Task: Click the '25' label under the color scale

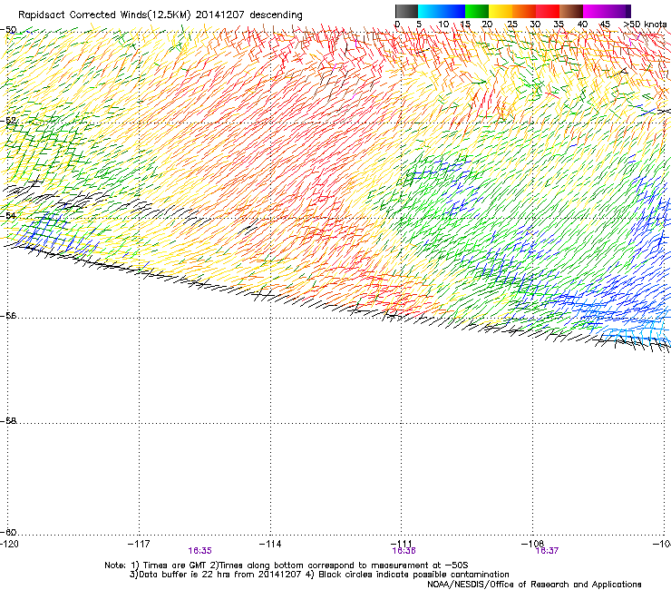Action: point(511,25)
